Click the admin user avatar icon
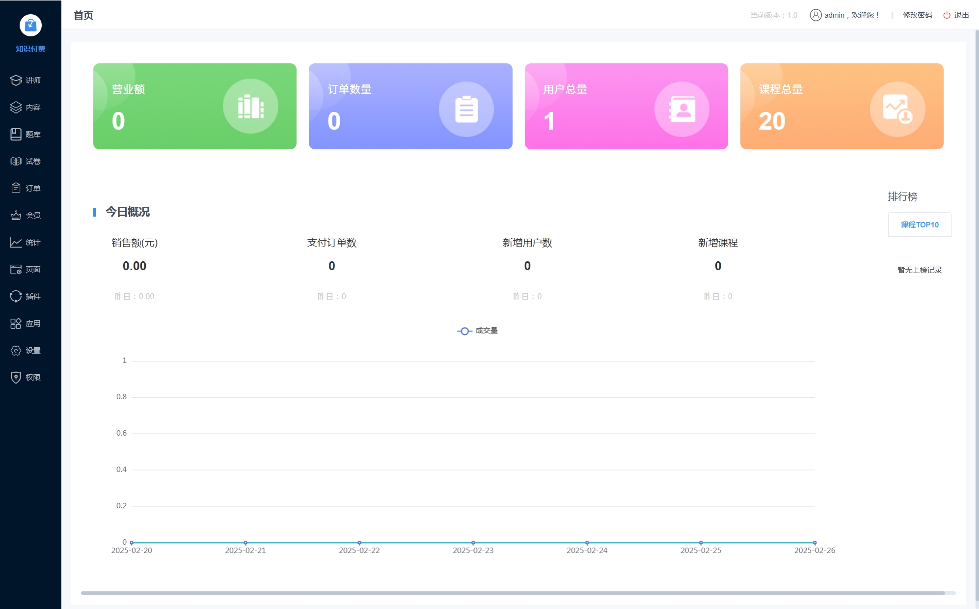 [816, 15]
